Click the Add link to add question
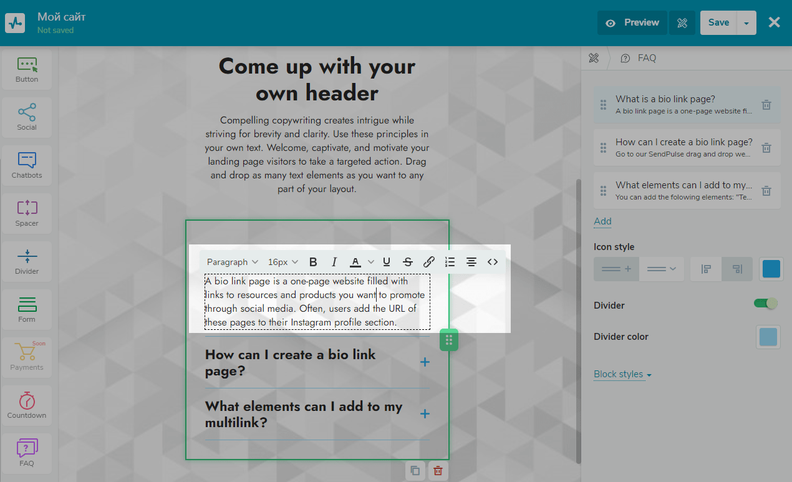 point(602,221)
